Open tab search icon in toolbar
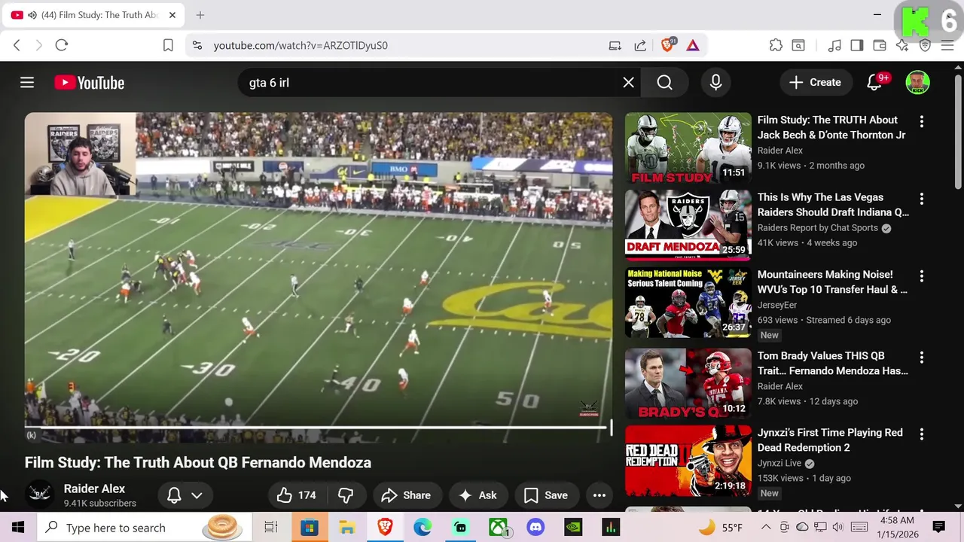964x542 pixels. tap(798, 45)
